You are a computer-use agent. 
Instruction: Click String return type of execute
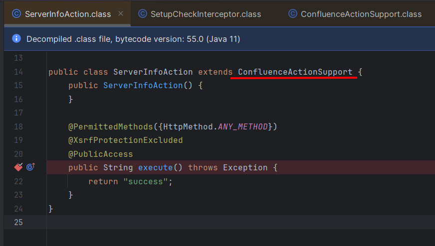118,168
